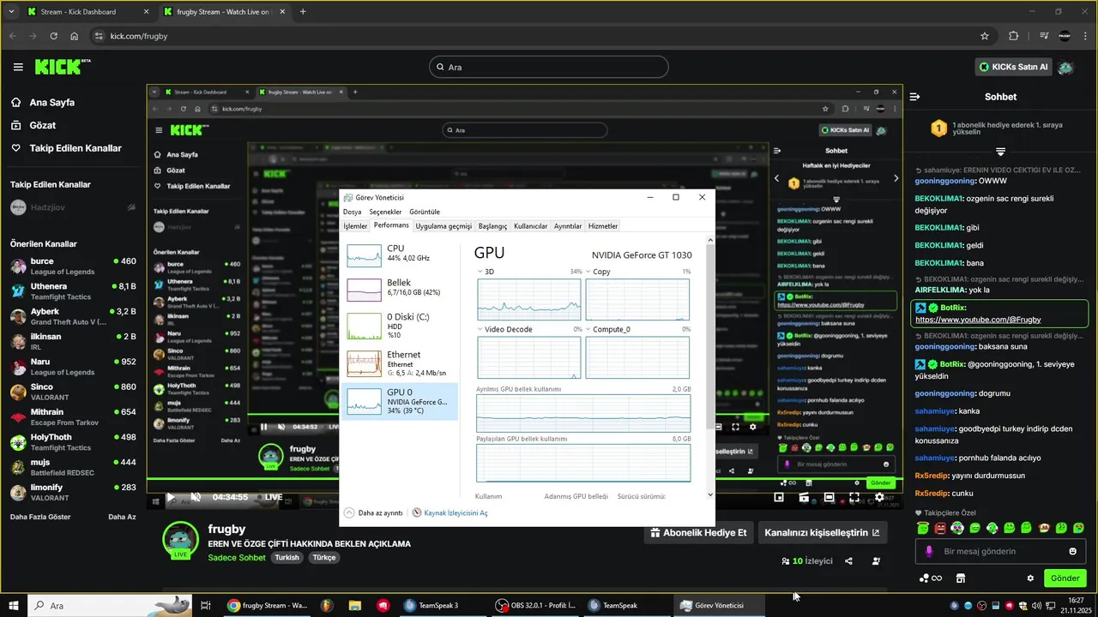Go to Chrome home button
This screenshot has height=617, width=1098.
click(75, 36)
